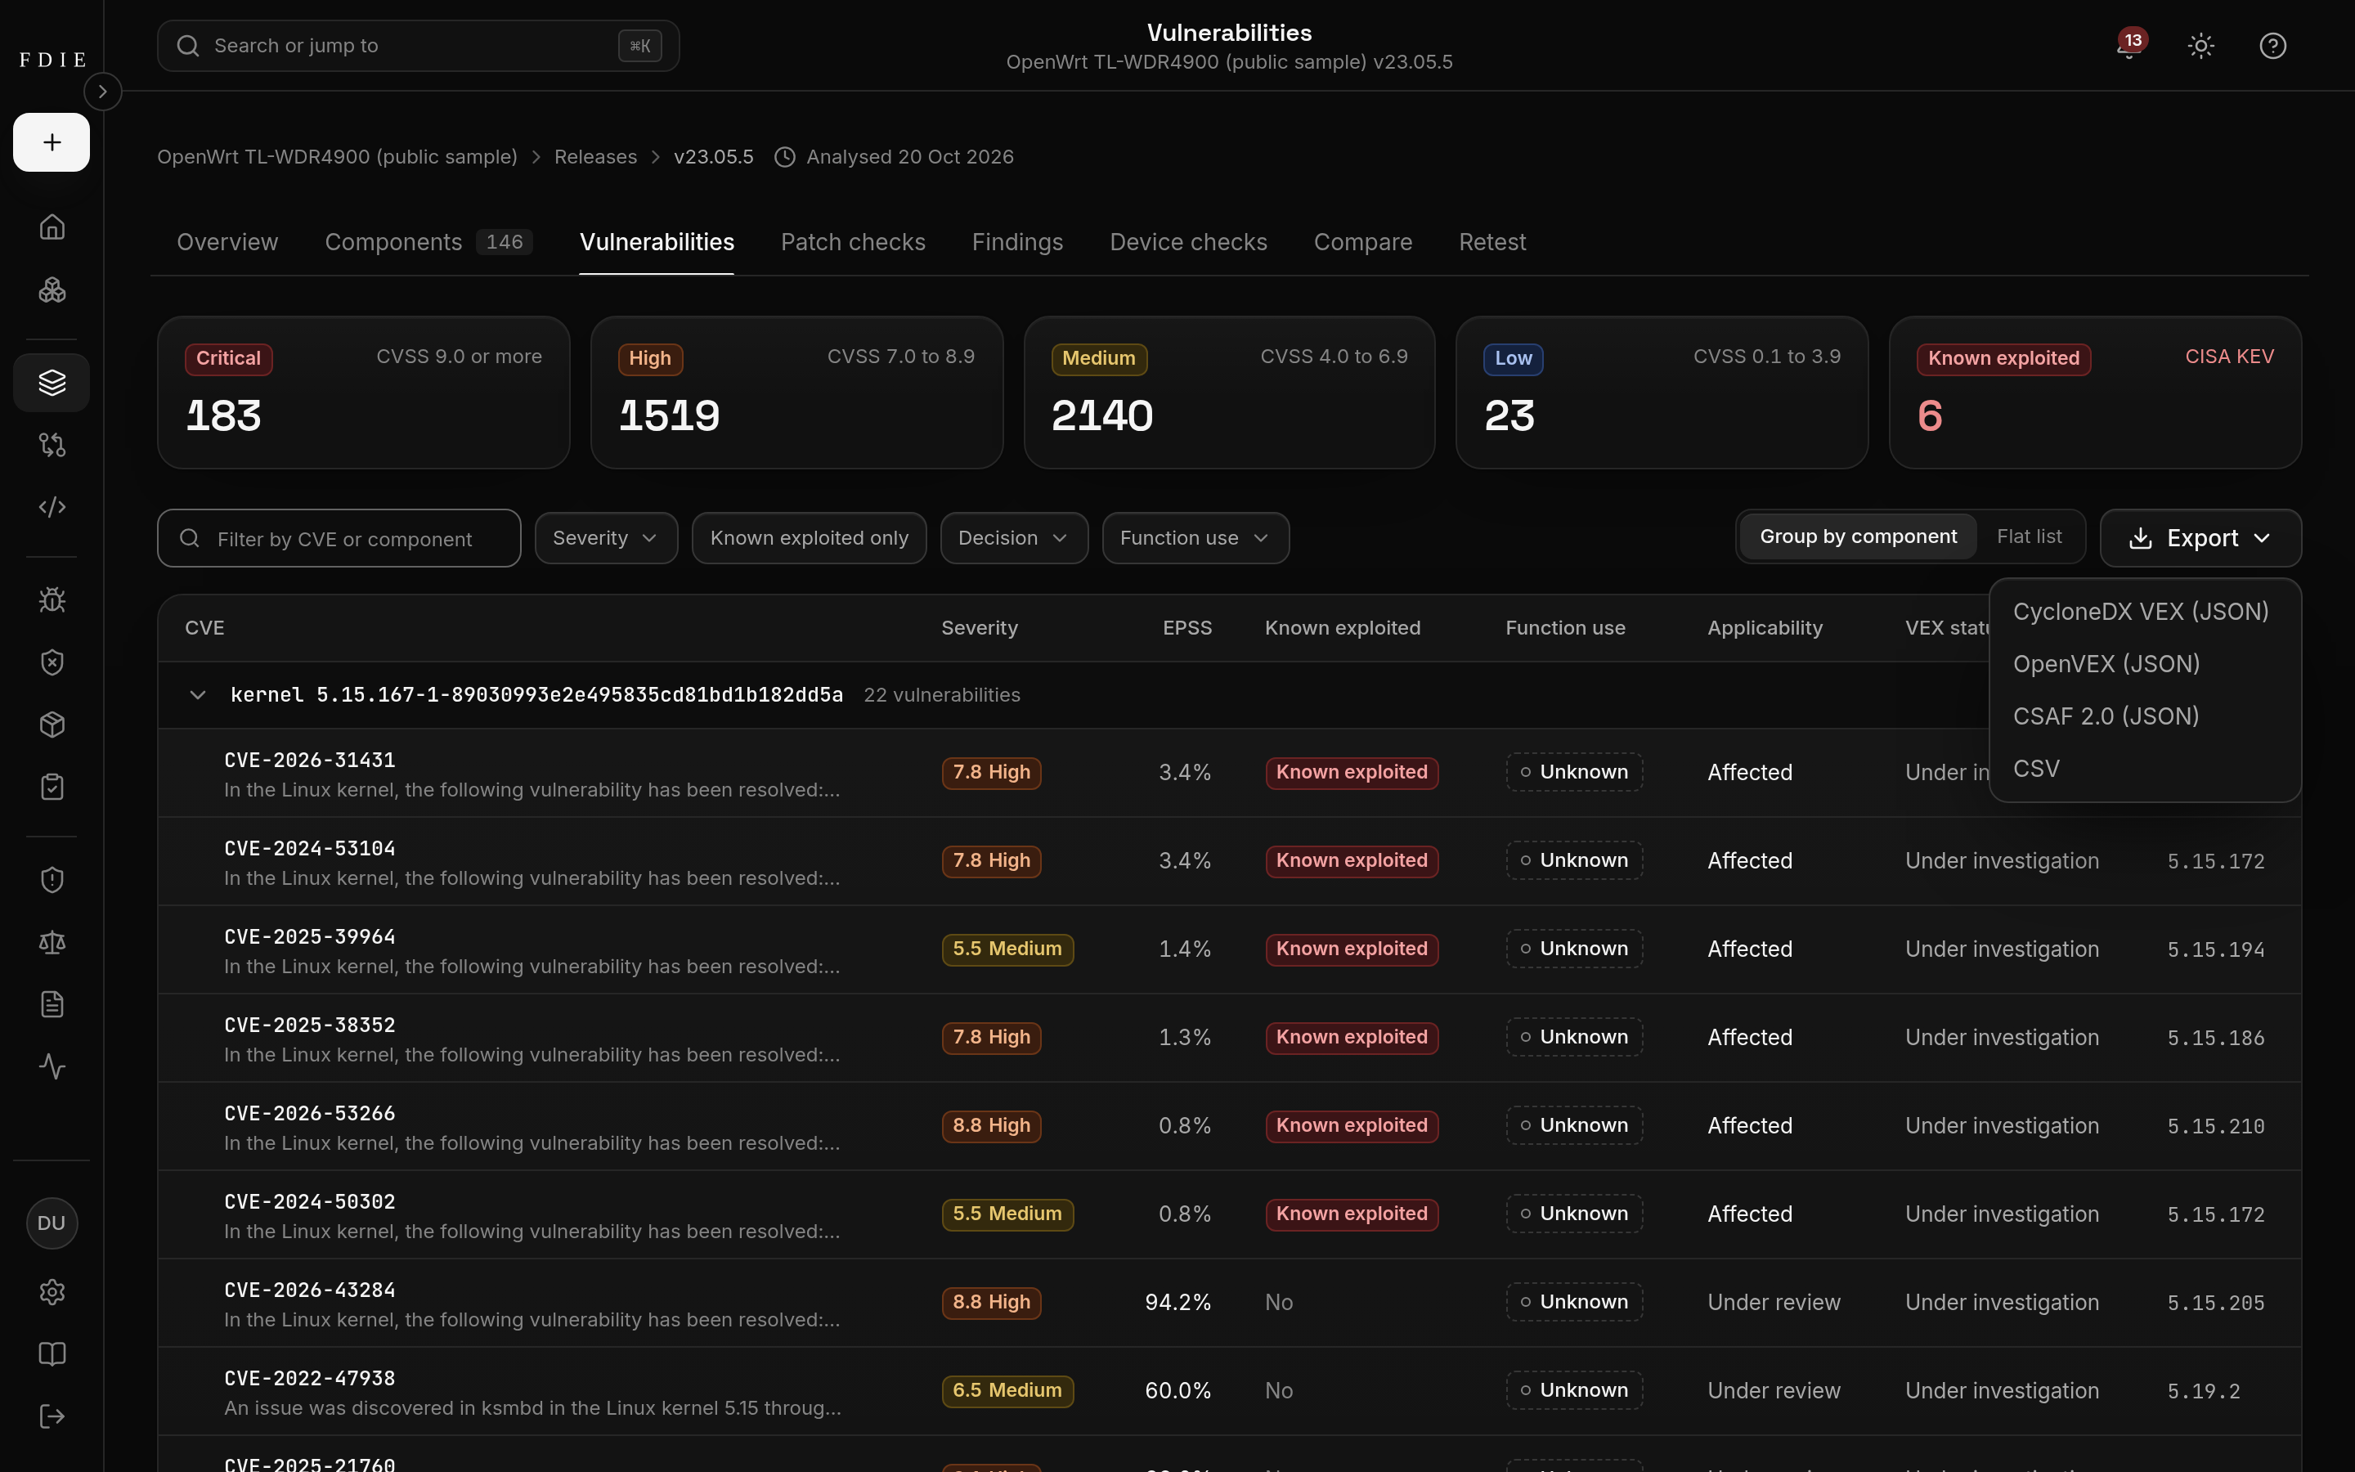Screen dimensions: 2355x1472
Task: Click the Filter by CVE or component field
Action: [339, 538]
